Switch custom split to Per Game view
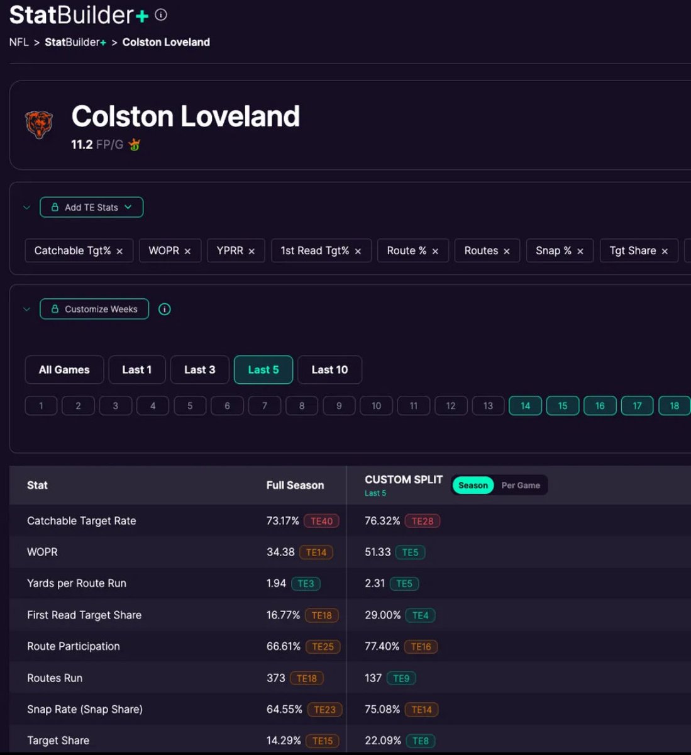This screenshot has width=691, height=755. [521, 485]
